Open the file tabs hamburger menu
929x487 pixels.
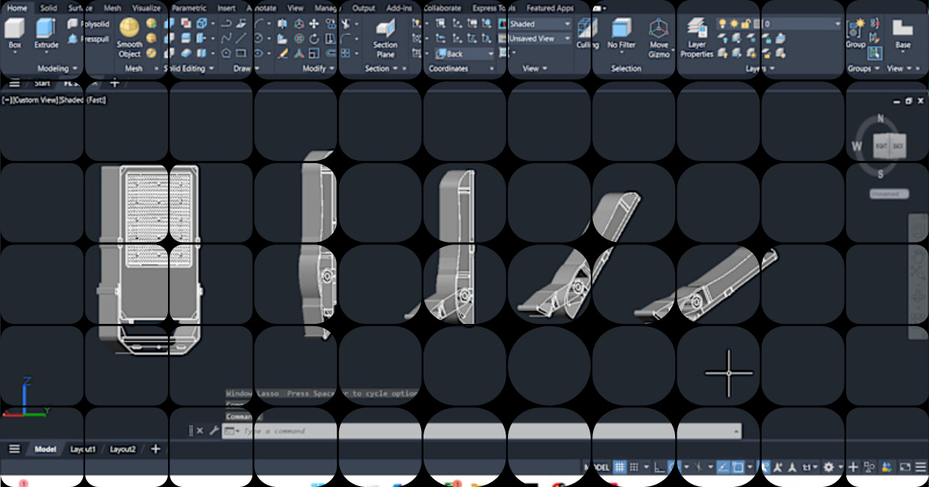coord(14,83)
